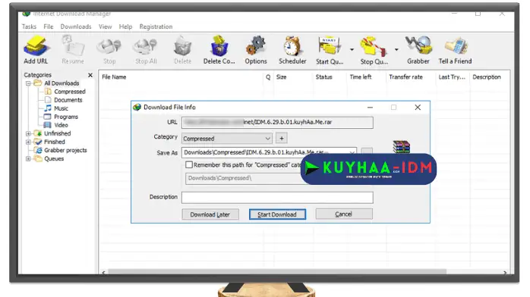
Task: Open the Downloads menu
Action: (76, 27)
